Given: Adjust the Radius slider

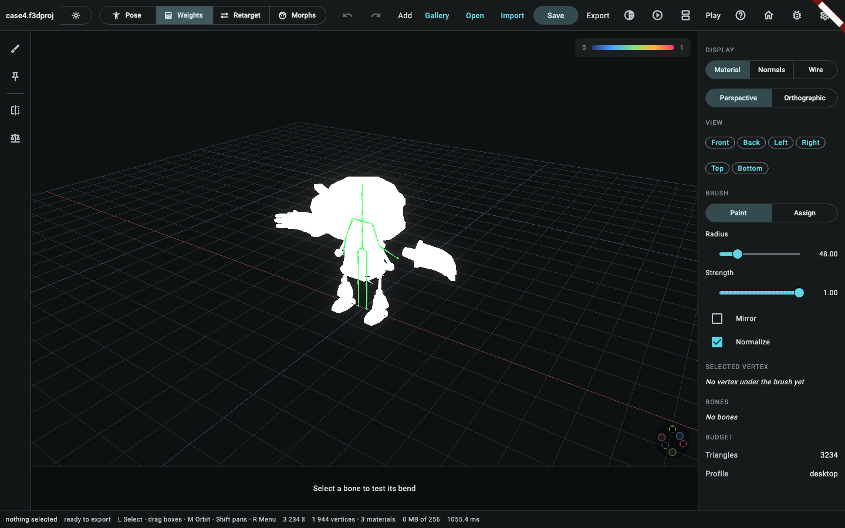Looking at the screenshot, I should tap(760, 254).
